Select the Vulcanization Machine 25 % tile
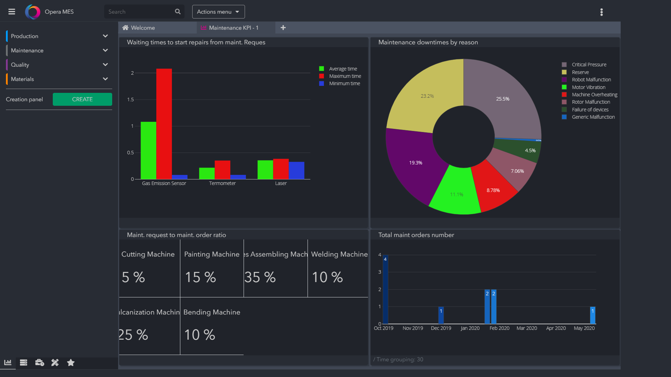 point(150,326)
